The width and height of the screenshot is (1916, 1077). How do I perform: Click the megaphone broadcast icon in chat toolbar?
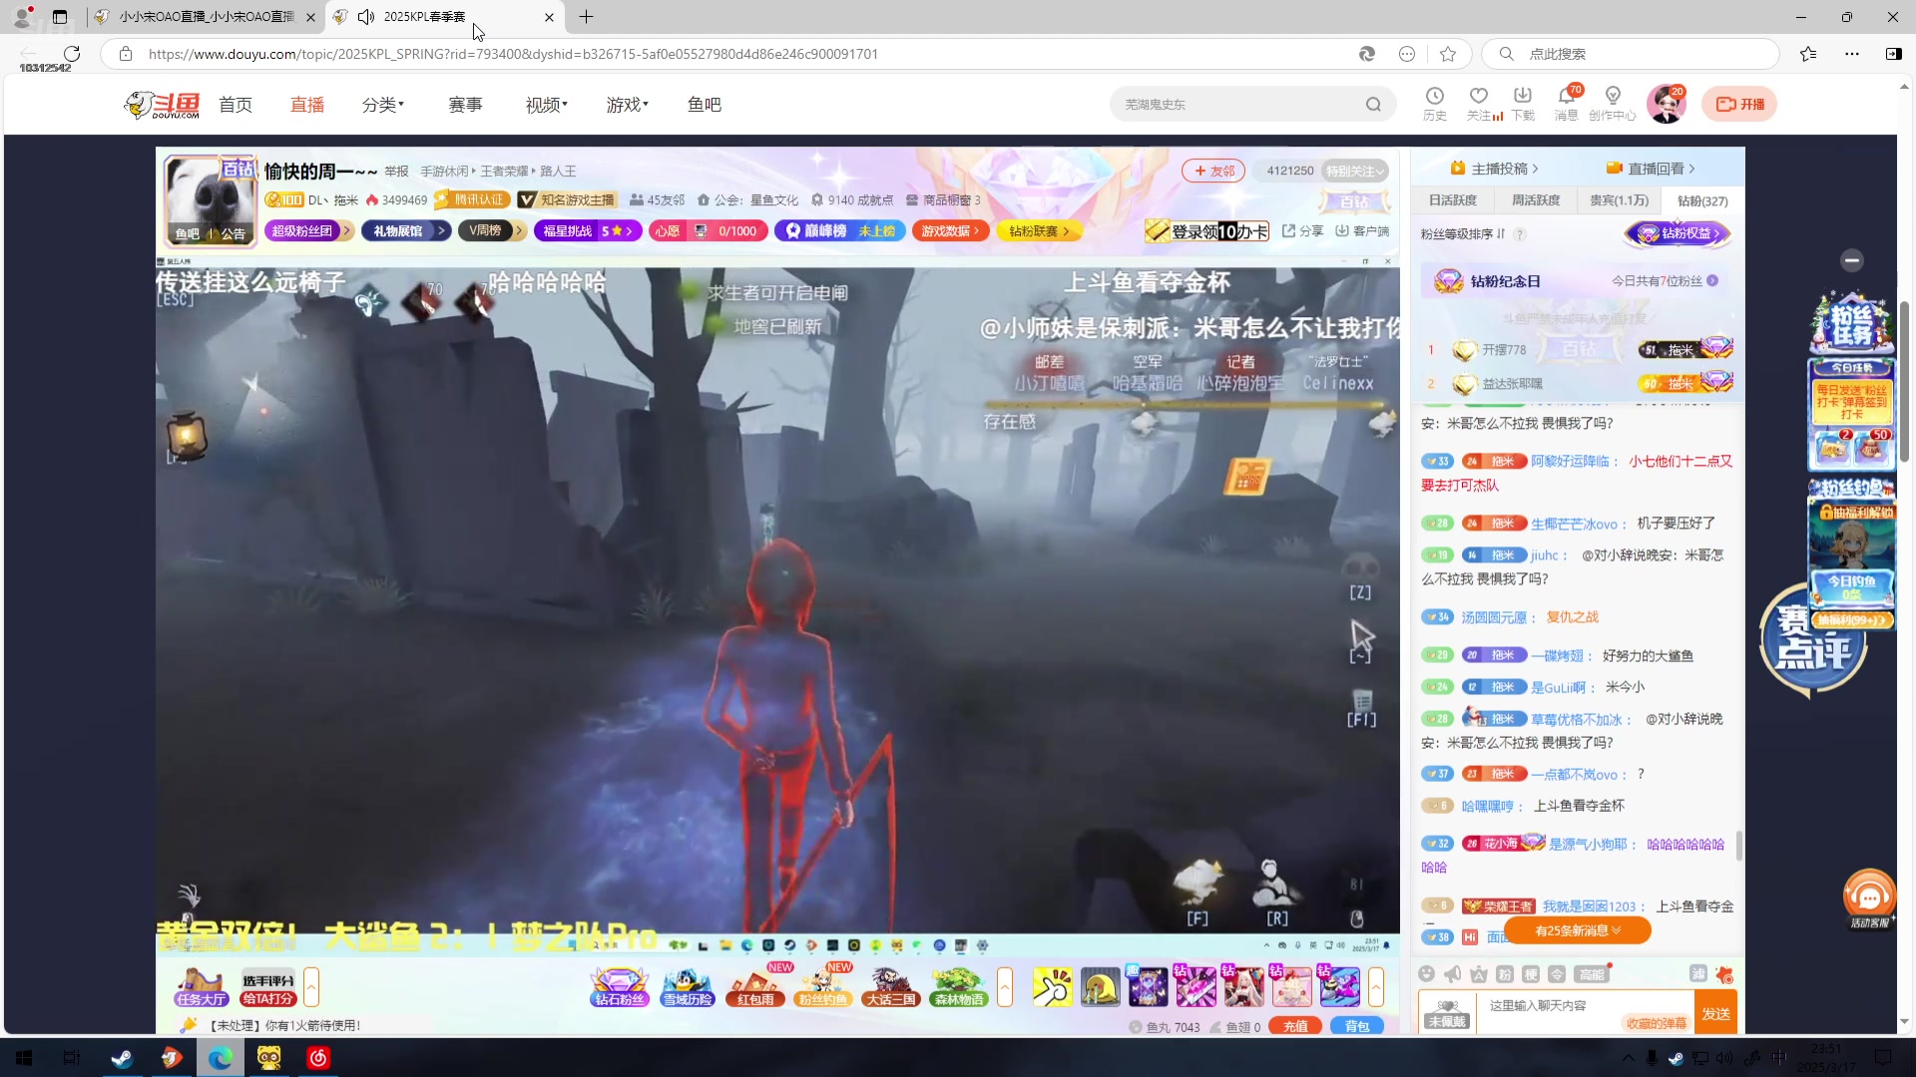pos(1453,974)
